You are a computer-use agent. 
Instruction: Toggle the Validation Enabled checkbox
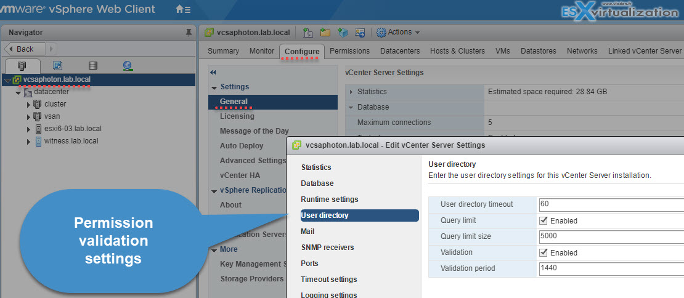(544, 252)
